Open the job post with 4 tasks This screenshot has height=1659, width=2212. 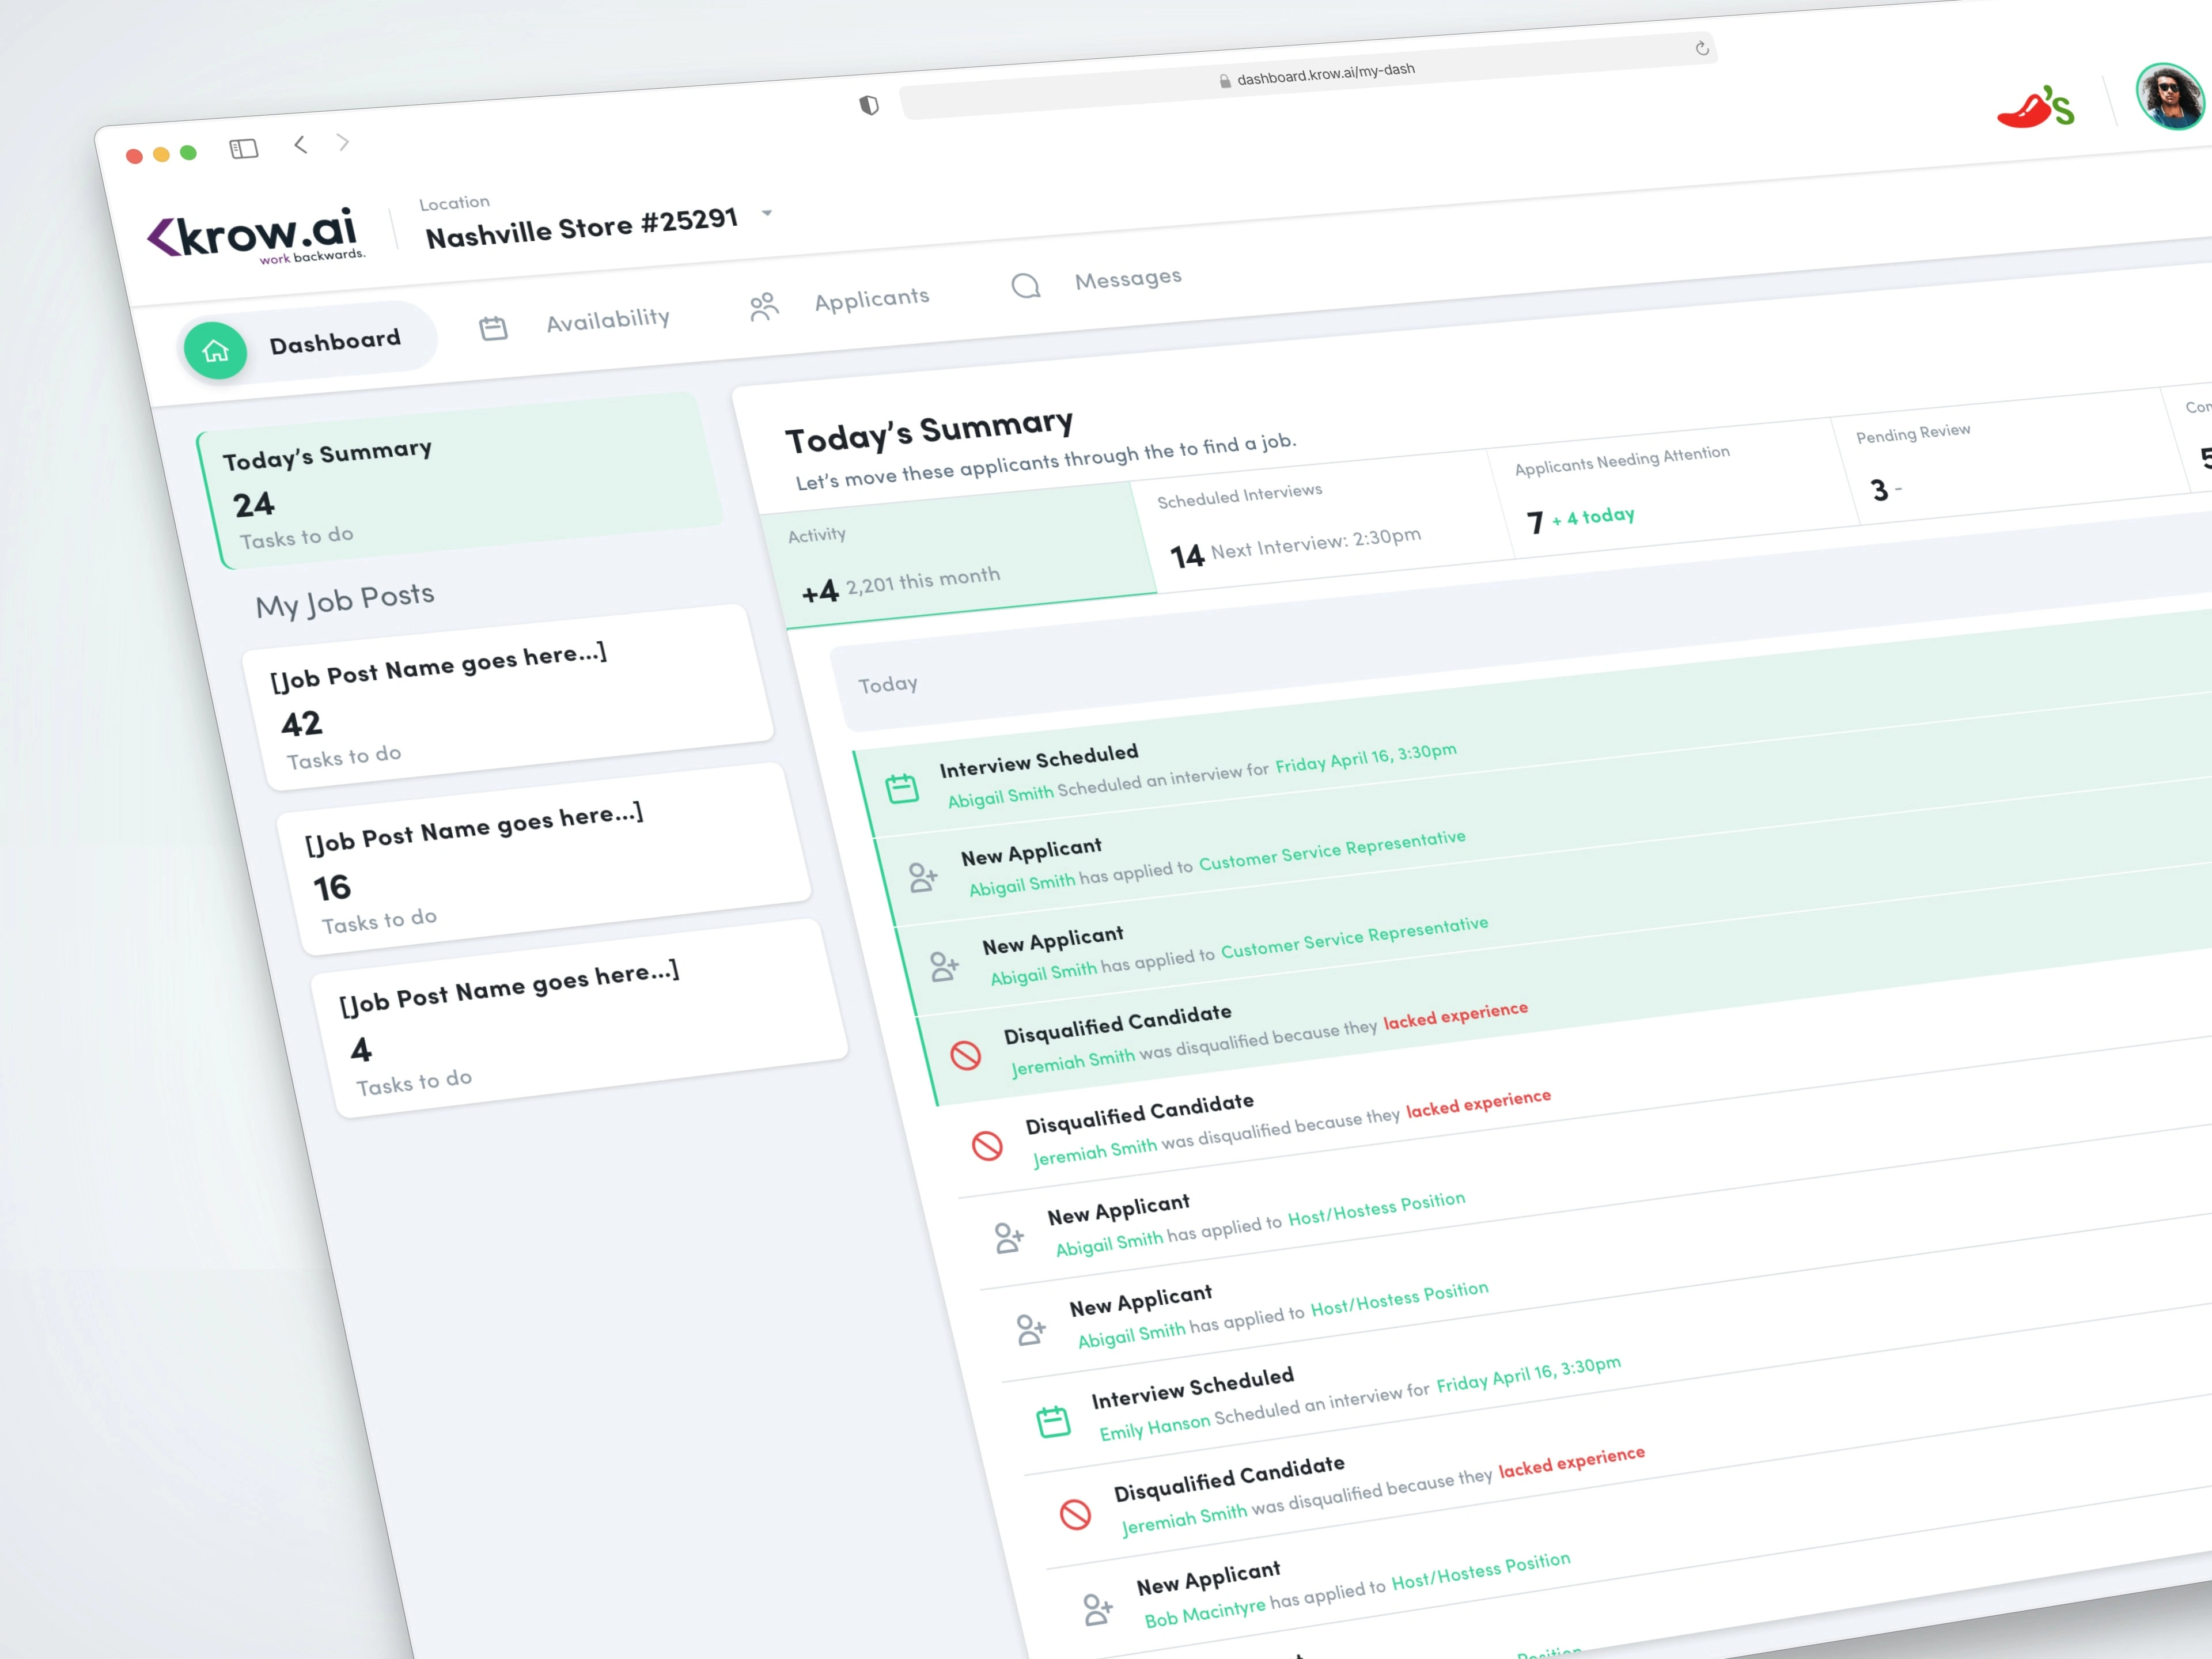pyautogui.click(x=579, y=1018)
